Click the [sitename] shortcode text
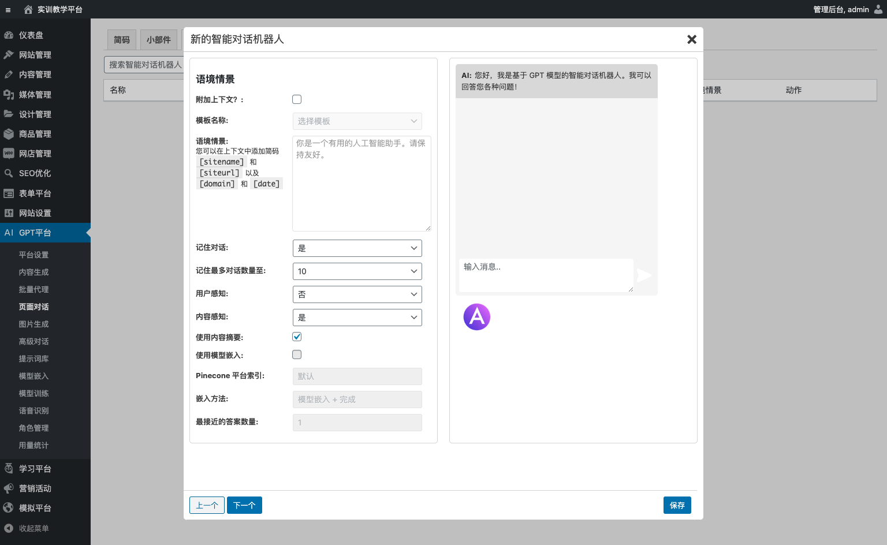 coord(222,162)
